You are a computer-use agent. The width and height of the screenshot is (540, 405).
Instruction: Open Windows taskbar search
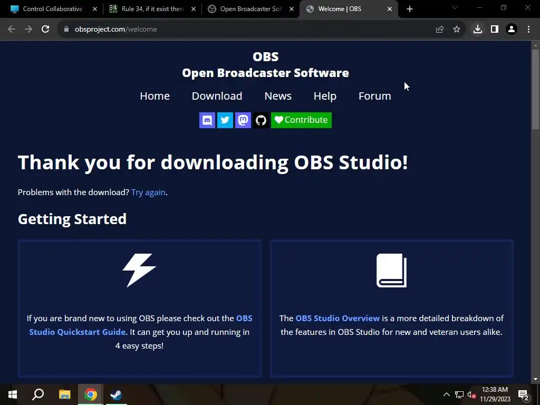[x=38, y=394]
